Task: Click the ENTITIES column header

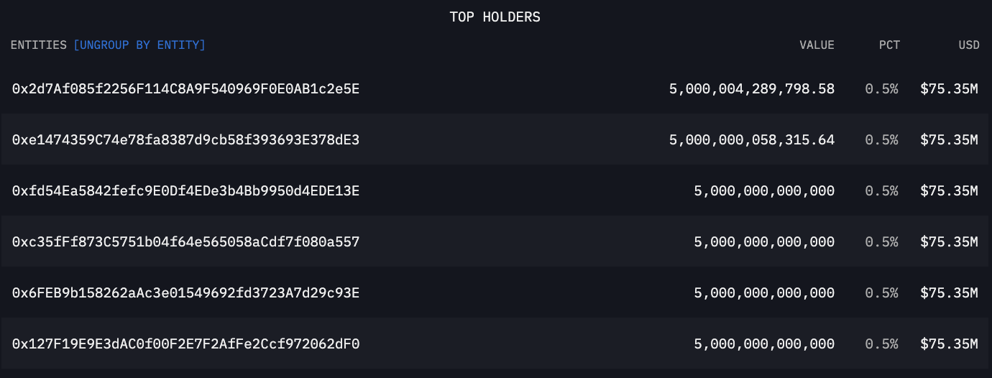Action: (39, 45)
